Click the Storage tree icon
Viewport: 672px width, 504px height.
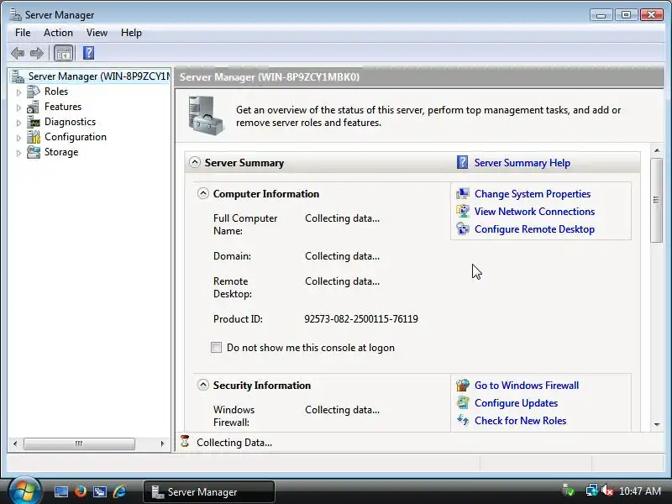pyautogui.click(x=34, y=152)
